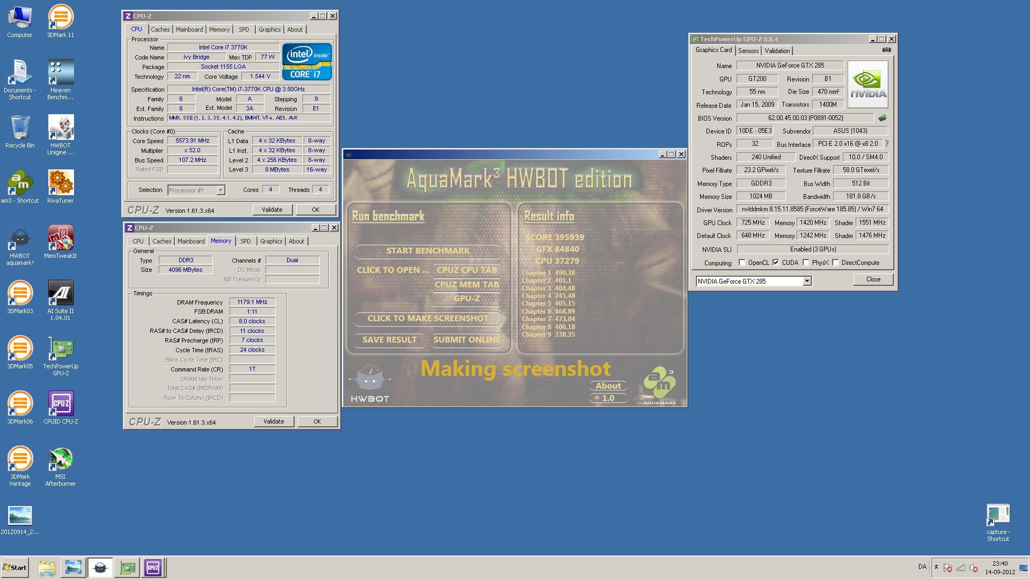Open am3 - Shortcut icon
This screenshot has width=1030, height=579.
(x=20, y=187)
